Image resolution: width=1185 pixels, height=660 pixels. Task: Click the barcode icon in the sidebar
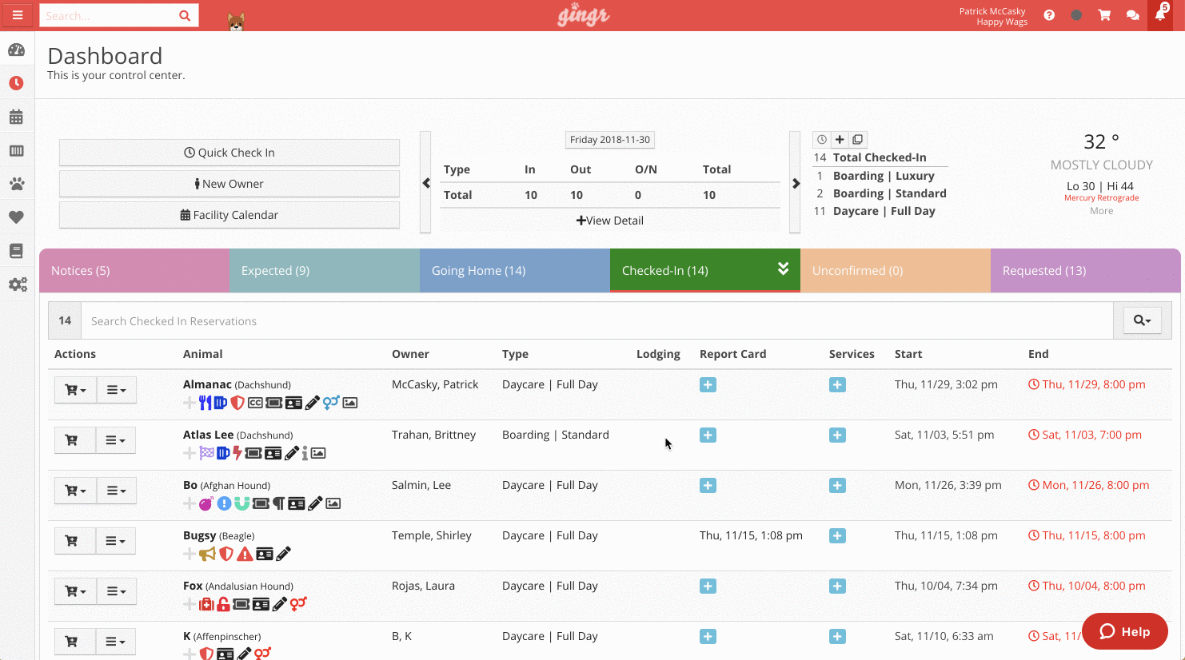coord(18,150)
